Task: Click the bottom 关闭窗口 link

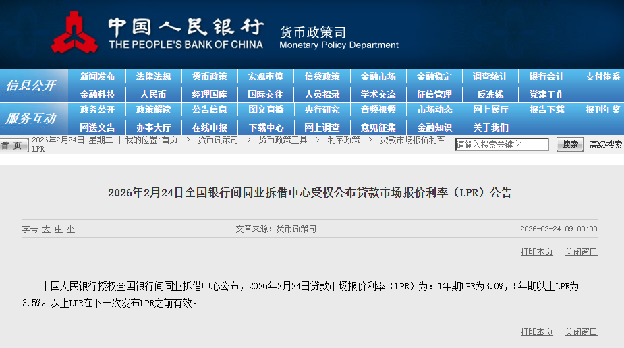Action: tap(581, 332)
